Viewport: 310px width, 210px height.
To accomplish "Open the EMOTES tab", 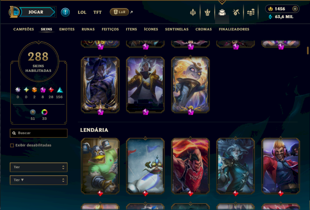I will click(x=67, y=29).
